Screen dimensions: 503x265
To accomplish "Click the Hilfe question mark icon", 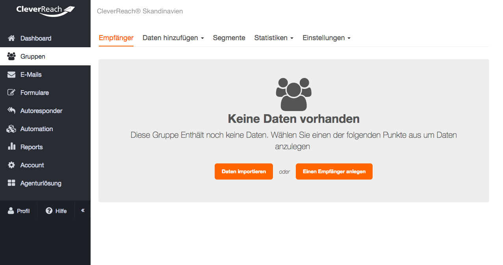I will tap(49, 211).
